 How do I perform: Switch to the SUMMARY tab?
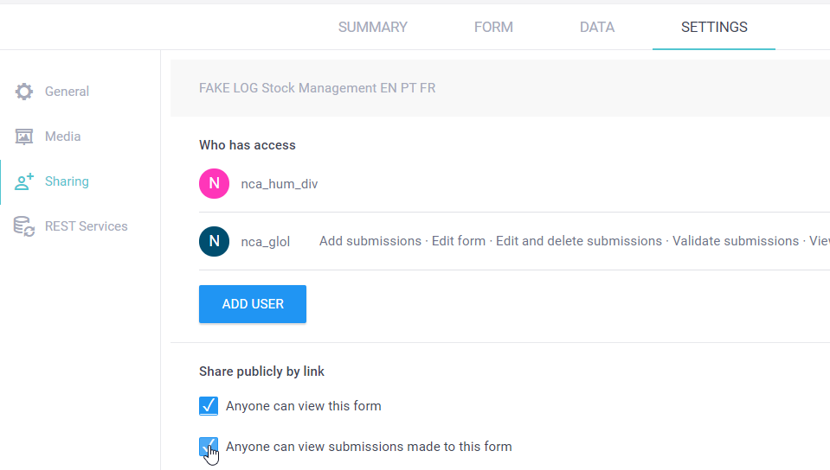[x=373, y=27]
